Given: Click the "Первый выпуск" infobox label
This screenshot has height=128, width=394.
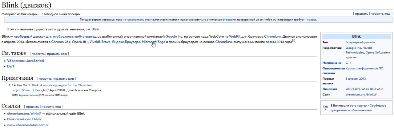Looking at the screenshot, I should (328, 81).
